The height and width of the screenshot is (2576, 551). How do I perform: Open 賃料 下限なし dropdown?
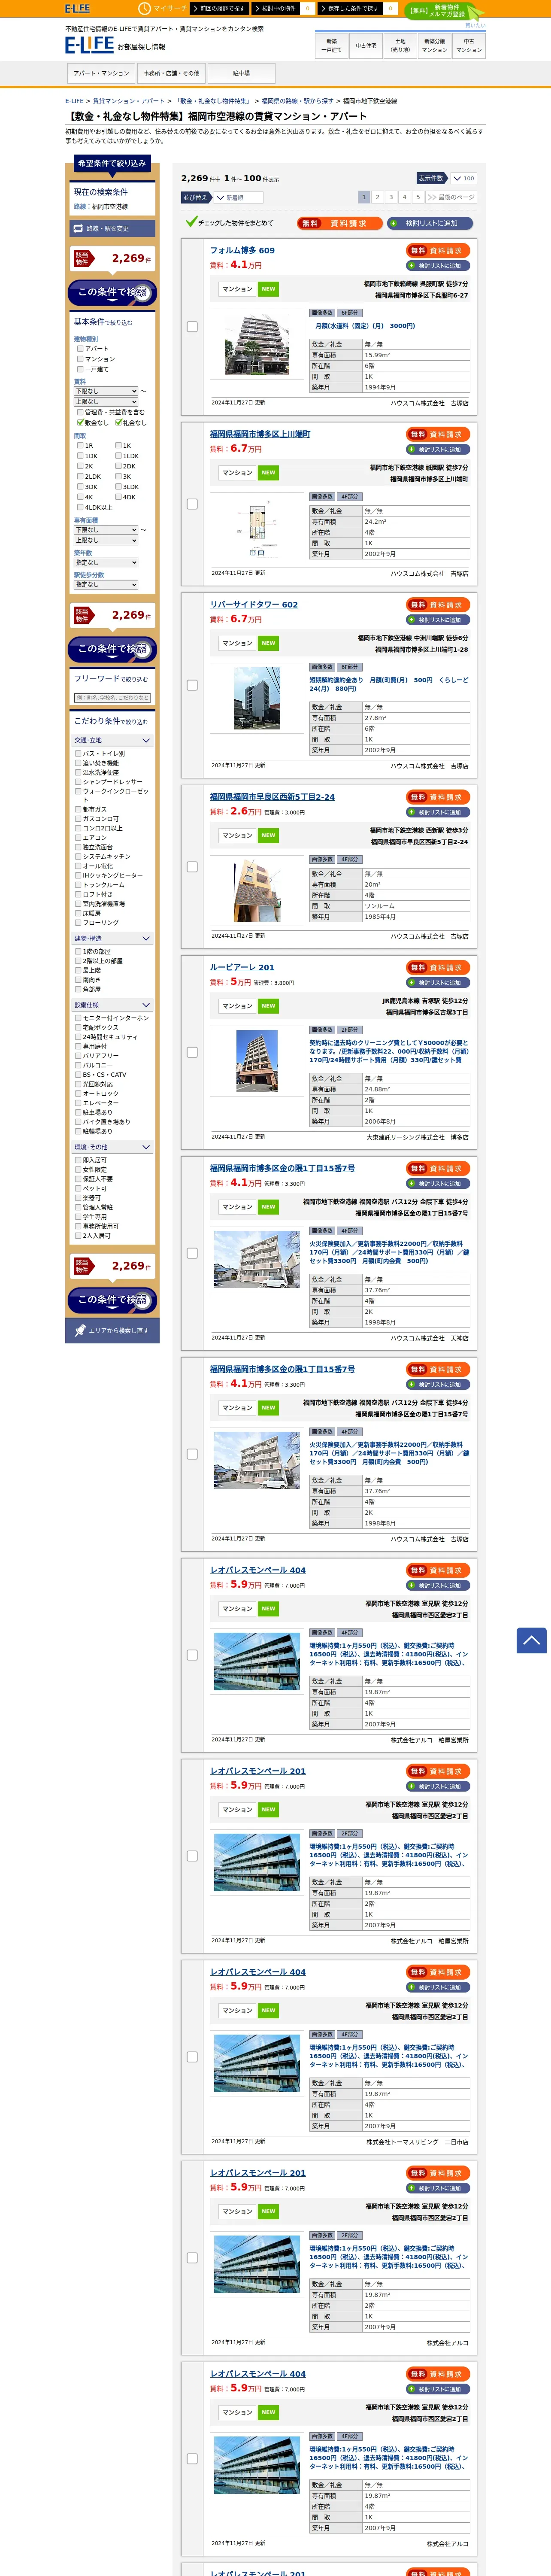click(x=106, y=391)
